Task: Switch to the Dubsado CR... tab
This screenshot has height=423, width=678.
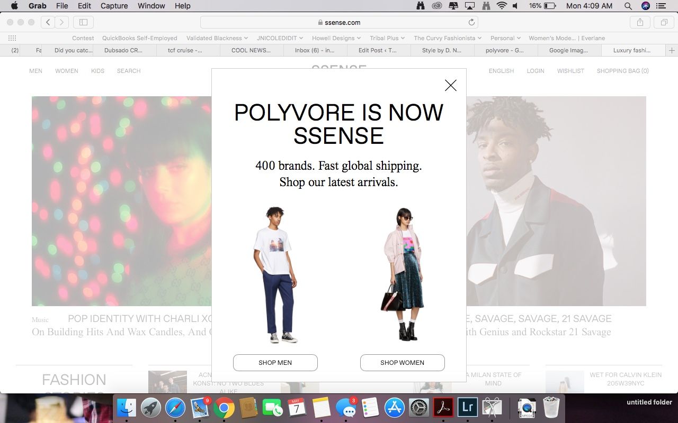Action: (124, 50)
